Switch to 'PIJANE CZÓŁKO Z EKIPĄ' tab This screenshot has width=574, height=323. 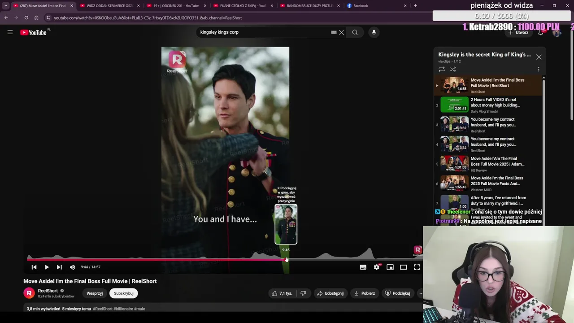point(243,6)
